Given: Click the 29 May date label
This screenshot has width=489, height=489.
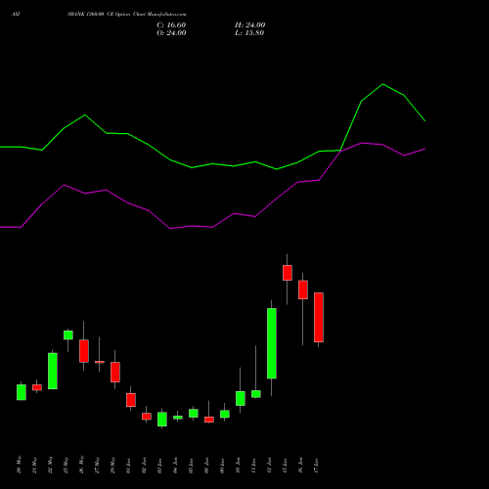Looking at the screenshot, I should [112, 465].
